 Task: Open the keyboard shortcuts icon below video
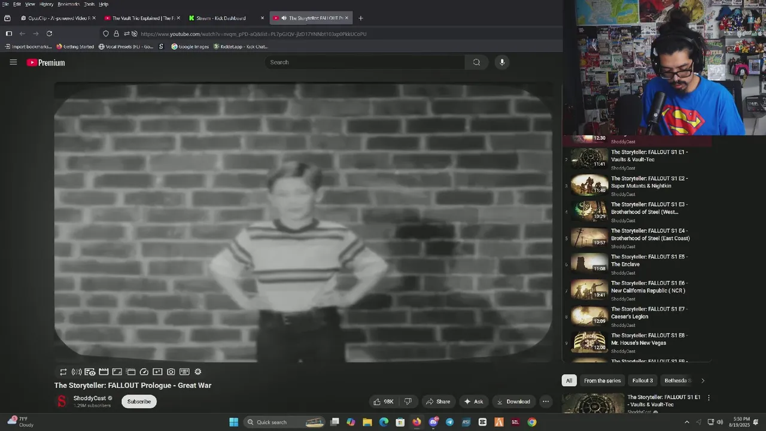[x=184, y=372]
